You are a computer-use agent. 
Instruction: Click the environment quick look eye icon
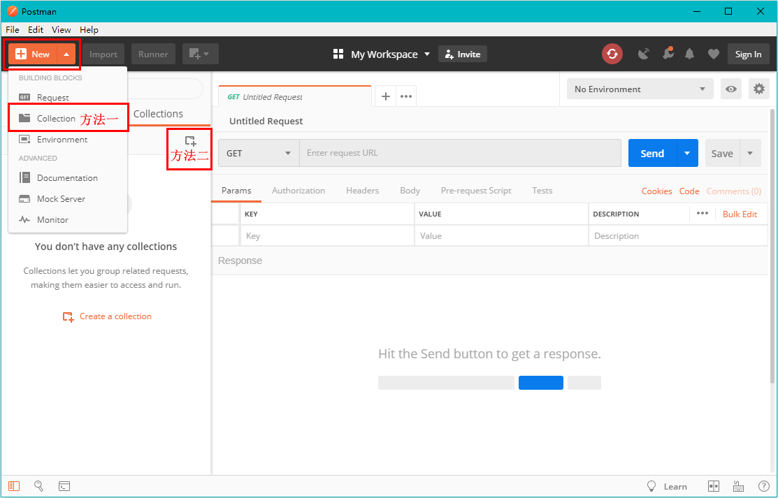click(x=731, y=89)
